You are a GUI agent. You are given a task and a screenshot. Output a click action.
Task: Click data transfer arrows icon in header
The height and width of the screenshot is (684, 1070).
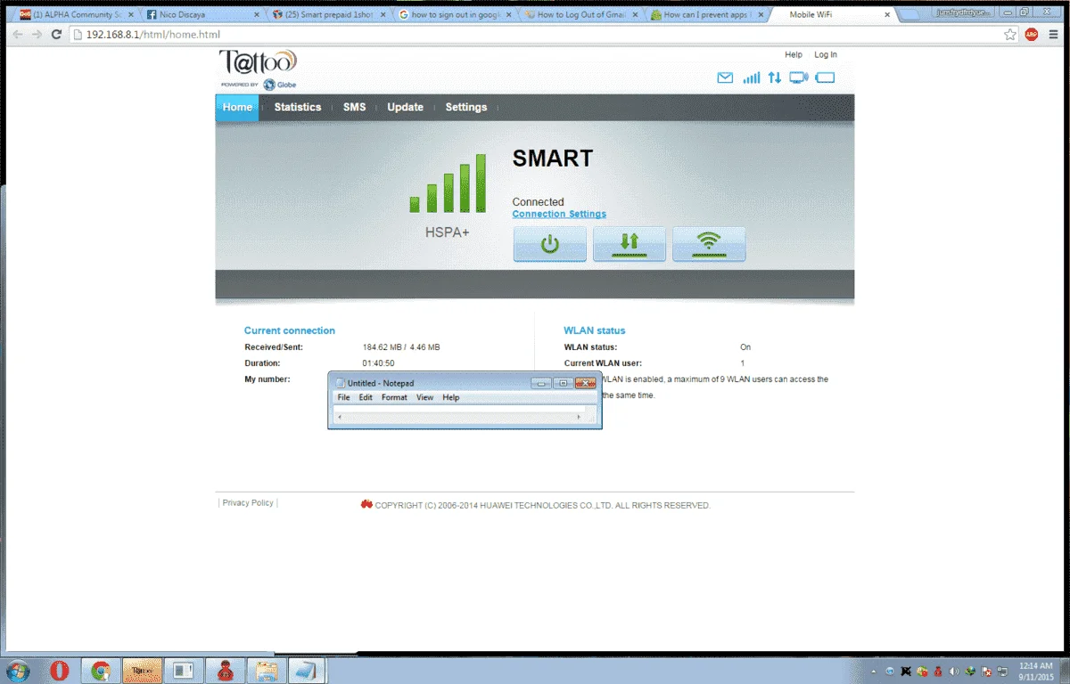click(774, 77)
